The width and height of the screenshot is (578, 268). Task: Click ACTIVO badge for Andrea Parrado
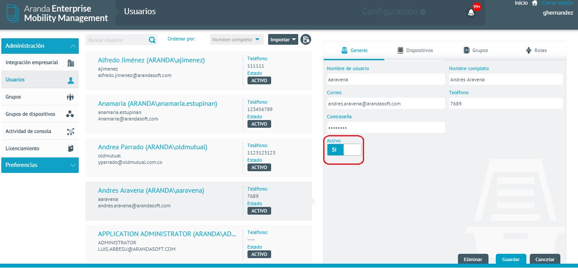pos(259,167)
